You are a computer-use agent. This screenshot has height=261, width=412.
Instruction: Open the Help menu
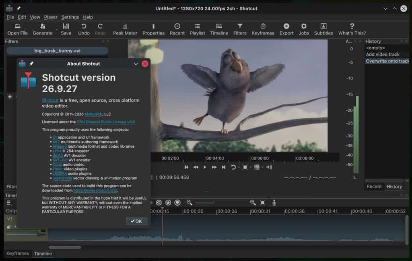tap(88, 17)
